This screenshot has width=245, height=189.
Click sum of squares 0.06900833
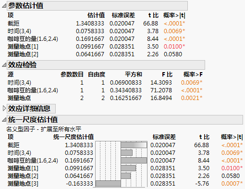[126, 83]
